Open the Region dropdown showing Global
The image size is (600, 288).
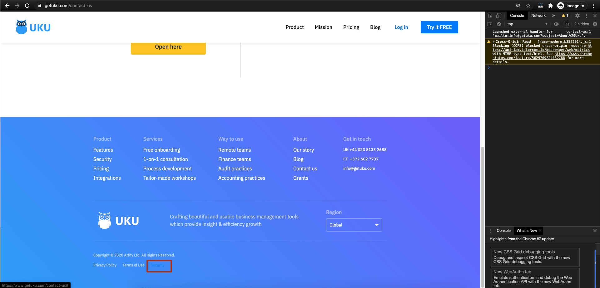(354, 225)
